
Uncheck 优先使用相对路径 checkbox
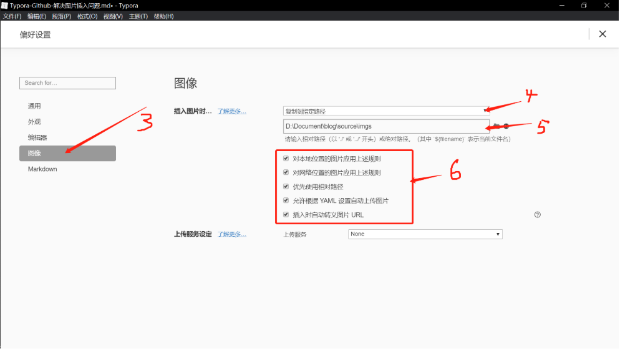(x=286, y=187)
